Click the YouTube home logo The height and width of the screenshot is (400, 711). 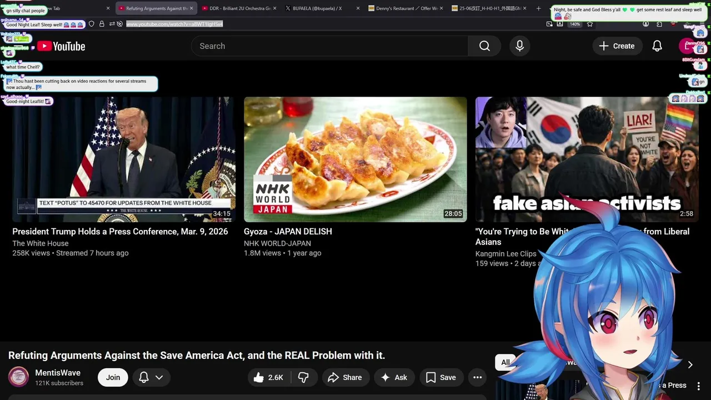coord(61,46)
